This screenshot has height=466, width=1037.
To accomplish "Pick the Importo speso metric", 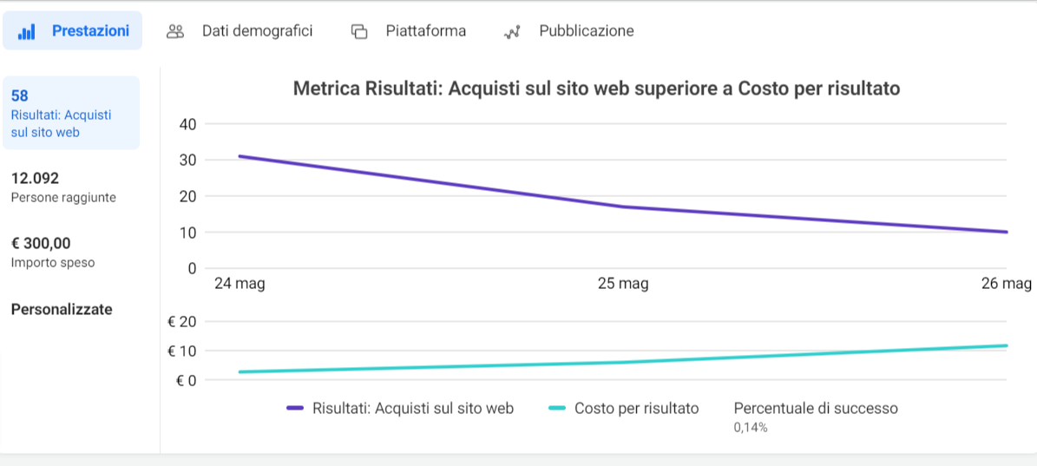I will pyautogui.click(x=53, y=253).
